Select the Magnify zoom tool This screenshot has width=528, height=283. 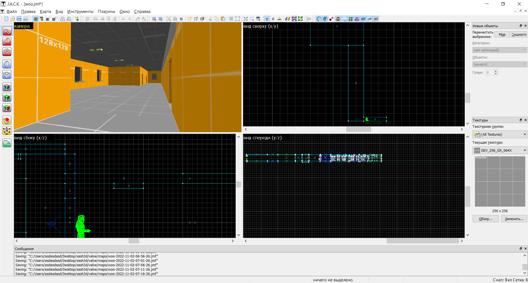7,41
